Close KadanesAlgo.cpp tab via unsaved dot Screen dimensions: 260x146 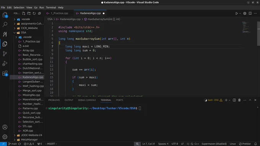click(x=104, y=13)
